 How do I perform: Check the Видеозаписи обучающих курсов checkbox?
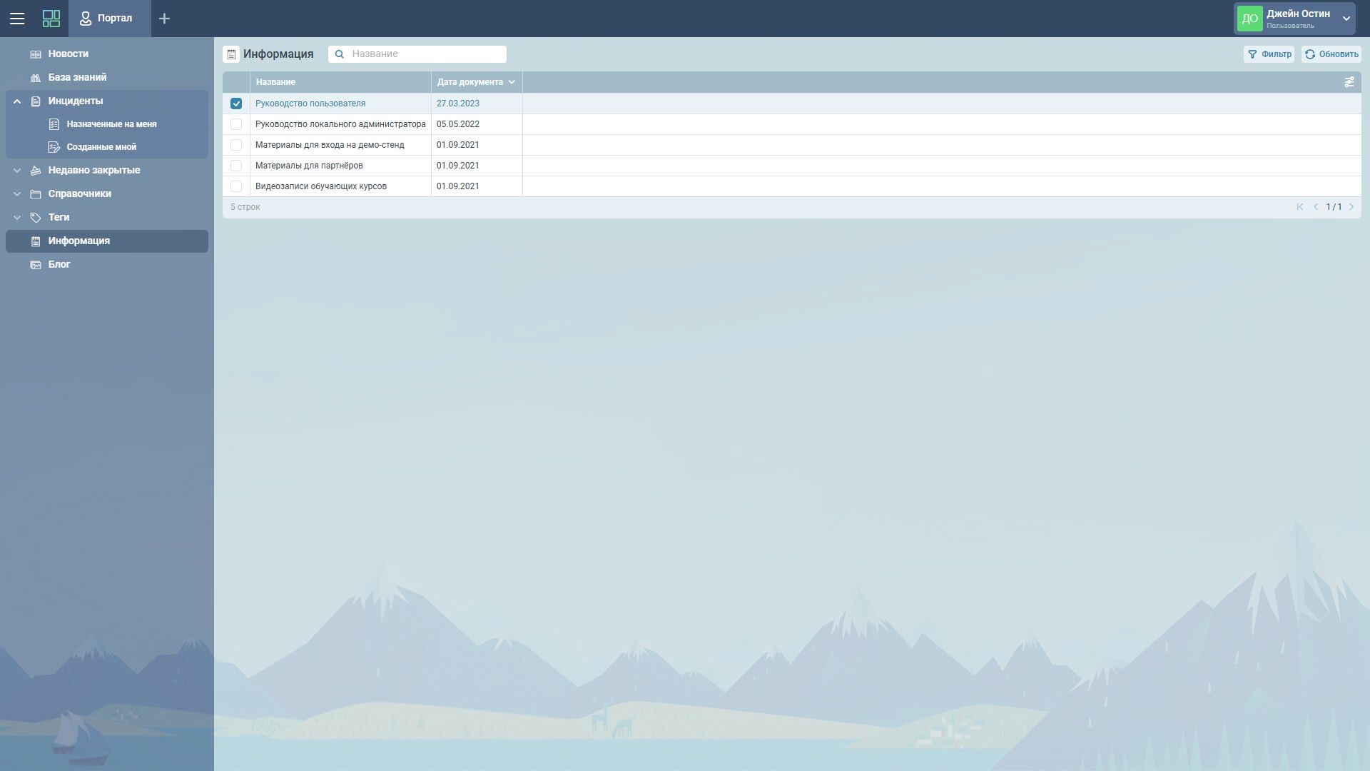[236, 186]
